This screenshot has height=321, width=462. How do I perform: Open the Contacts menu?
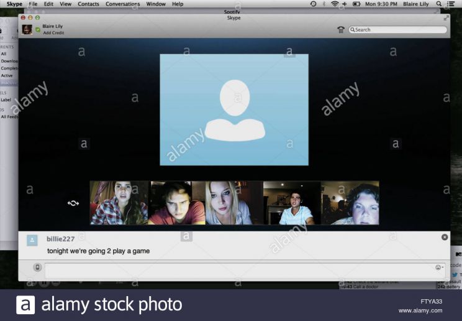[88, 4]
